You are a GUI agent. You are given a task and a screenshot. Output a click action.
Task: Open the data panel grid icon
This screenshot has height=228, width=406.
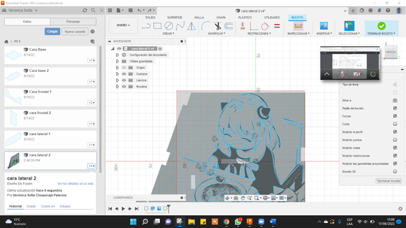(x=110, y=11)
